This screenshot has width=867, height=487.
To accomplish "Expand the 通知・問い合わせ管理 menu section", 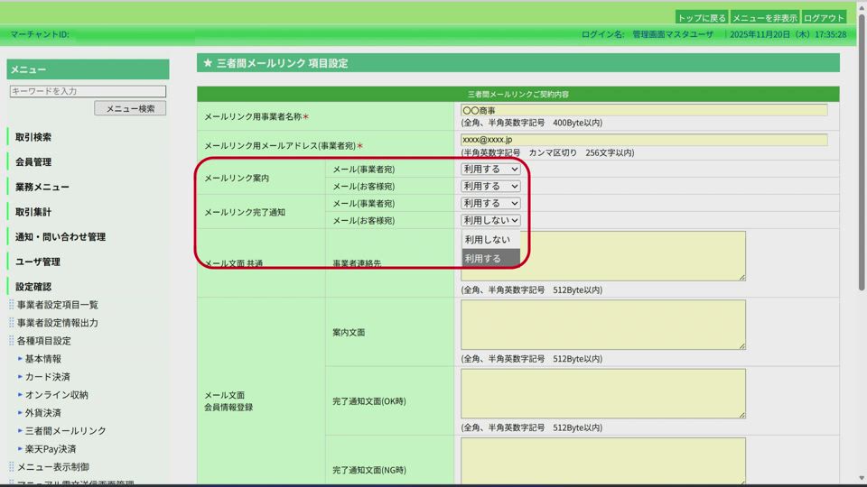I will tap(61, 237).
